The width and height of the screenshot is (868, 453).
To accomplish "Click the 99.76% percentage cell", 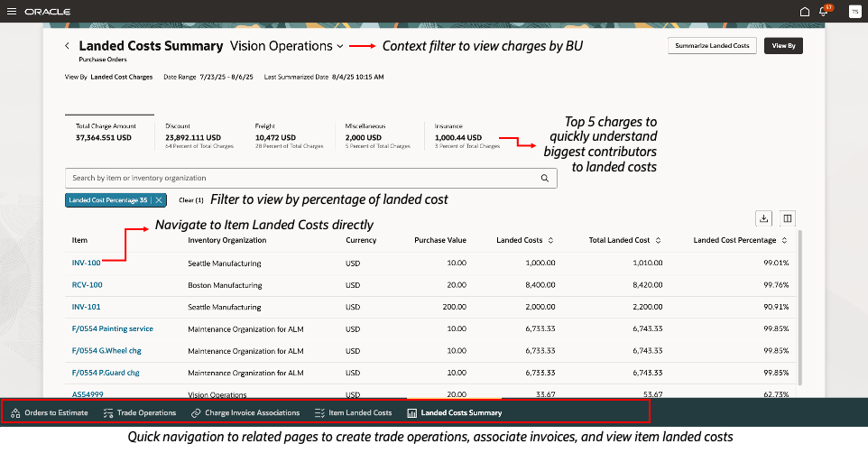I will (x=776, y=284).
